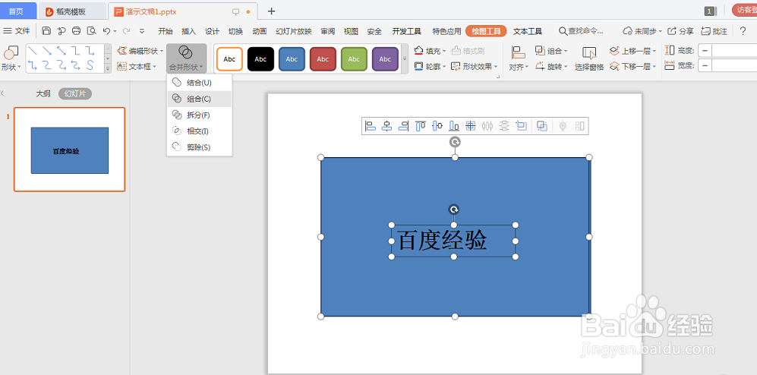The width and height of the screenshot is (757, 375).
Task: Choose 相交(I) from merge shapes menu
Action: point(199,131)
